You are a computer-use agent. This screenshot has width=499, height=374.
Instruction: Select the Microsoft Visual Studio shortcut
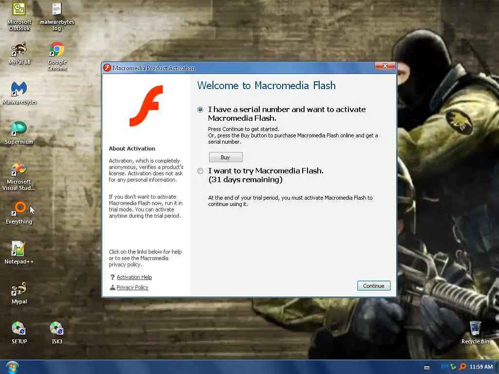click(19, 177)
